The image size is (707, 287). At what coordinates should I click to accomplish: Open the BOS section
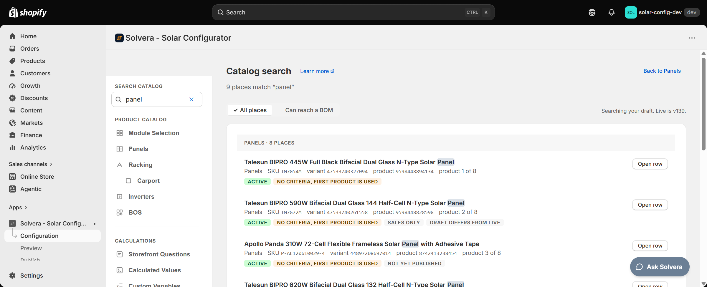tap(135, 213)
